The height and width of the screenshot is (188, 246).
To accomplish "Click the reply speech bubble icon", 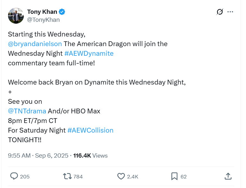I will click(x=14, y=176).
